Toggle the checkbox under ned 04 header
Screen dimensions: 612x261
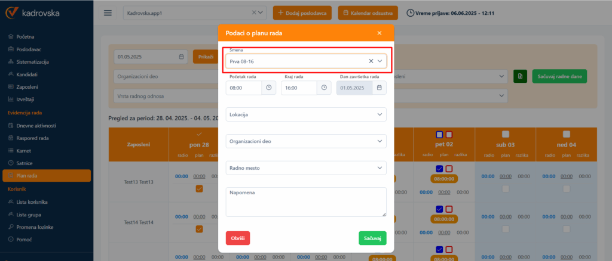[567, 134]
